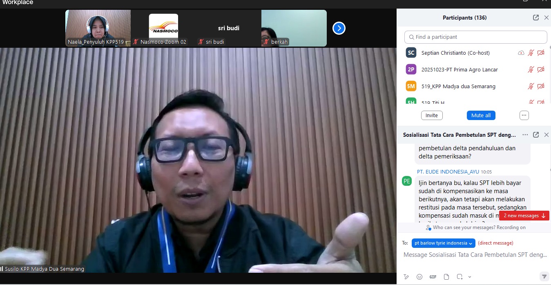Click the screenshot capture icon in chat
Image resolution: width=551 pixels, height=285 pixels.
460,276
